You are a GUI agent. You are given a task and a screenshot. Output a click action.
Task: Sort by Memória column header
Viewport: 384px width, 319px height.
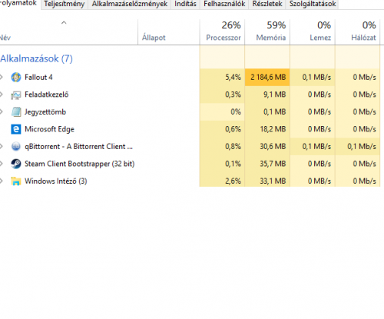click(267, 32)
